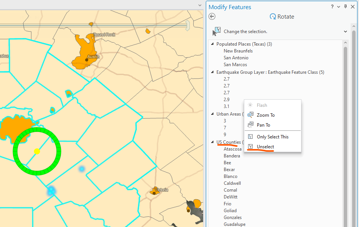This screenshot has width=359, height=227.
Task: Pin the Modify Features pane with auto-hide
Action: 346,6
